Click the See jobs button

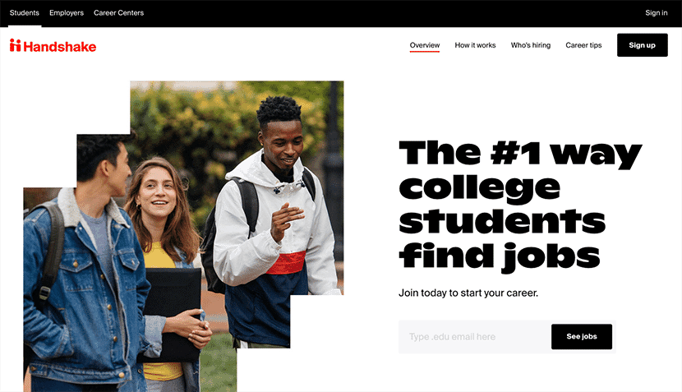pyautogui.click(x=582, y=337)
